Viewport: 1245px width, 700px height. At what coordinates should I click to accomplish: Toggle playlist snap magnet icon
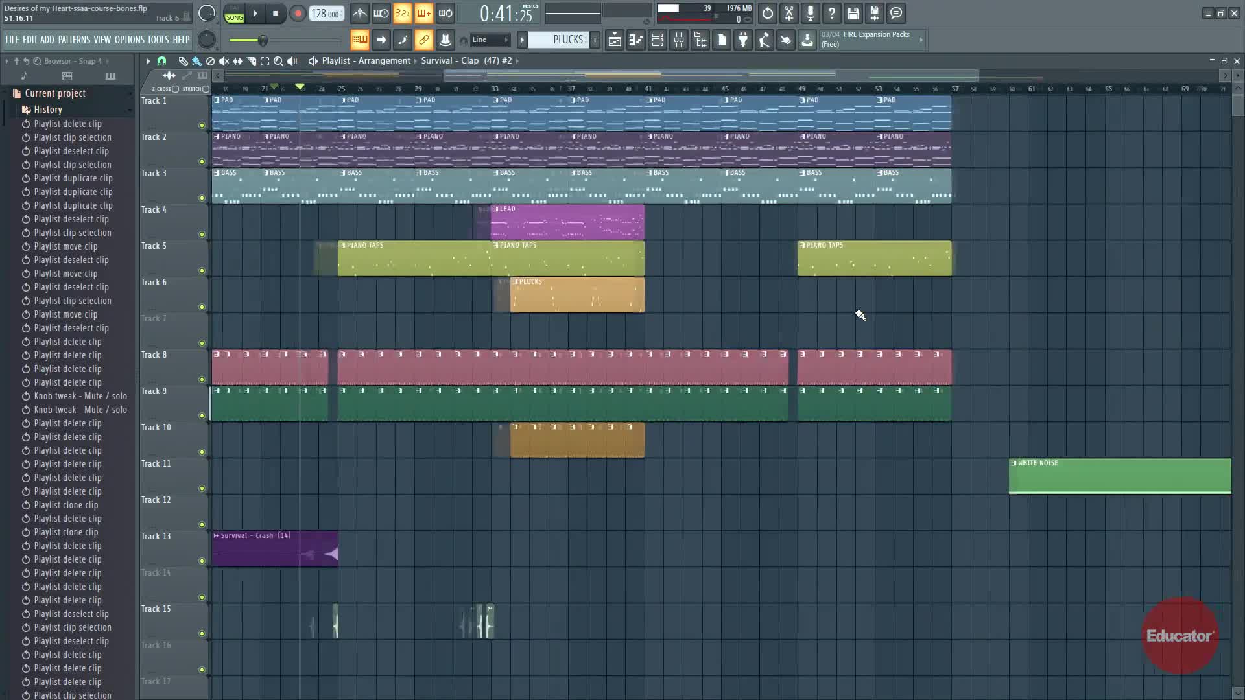(161, 61)
